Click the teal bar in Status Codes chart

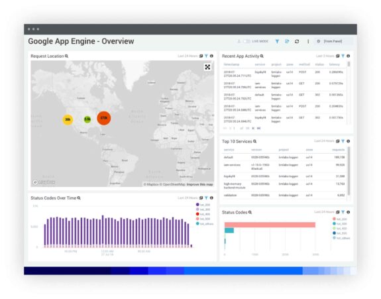point(229,231)
